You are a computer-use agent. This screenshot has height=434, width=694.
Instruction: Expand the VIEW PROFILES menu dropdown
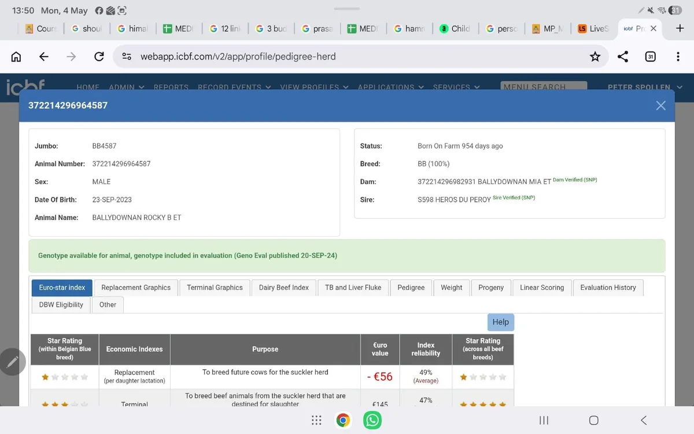pyautogui.click(x=314, y=87)
